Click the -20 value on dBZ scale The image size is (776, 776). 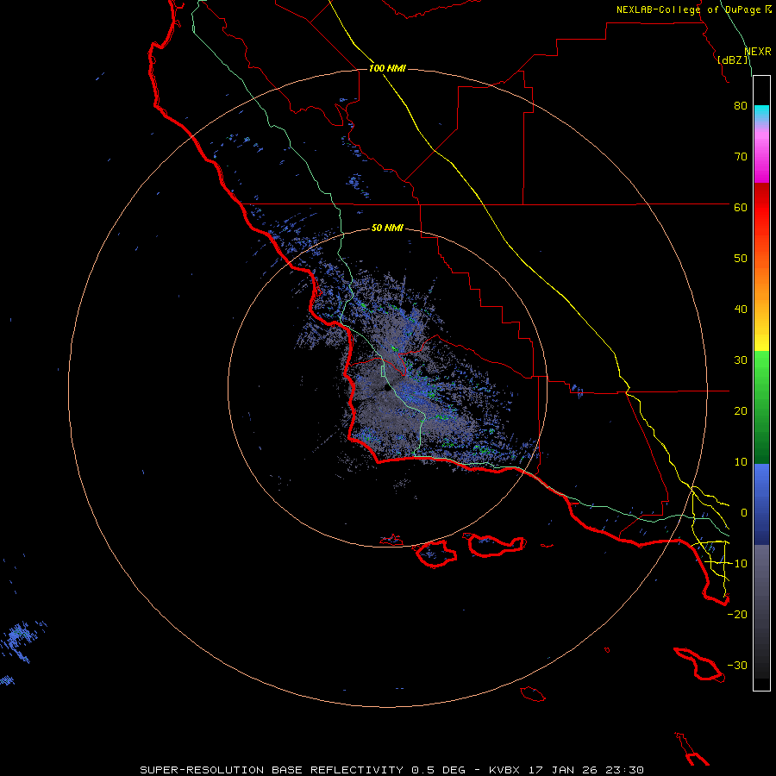tap(737, 614)
